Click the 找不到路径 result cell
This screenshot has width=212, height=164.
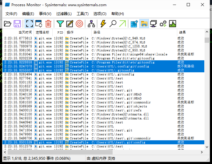186,66
